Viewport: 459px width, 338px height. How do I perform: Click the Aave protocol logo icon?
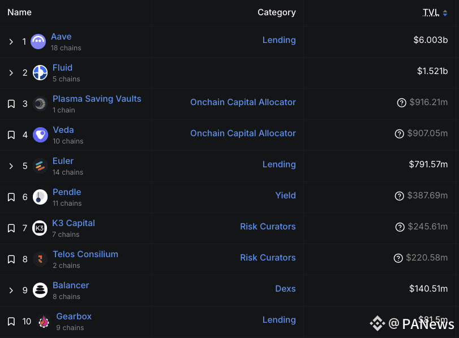(38, 41)
